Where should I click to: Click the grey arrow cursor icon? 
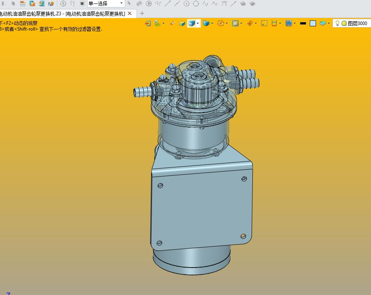(130, 4)
